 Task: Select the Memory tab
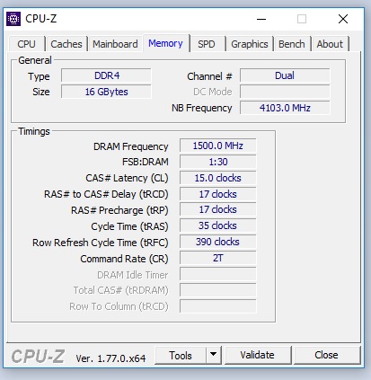tap(165, 43)
